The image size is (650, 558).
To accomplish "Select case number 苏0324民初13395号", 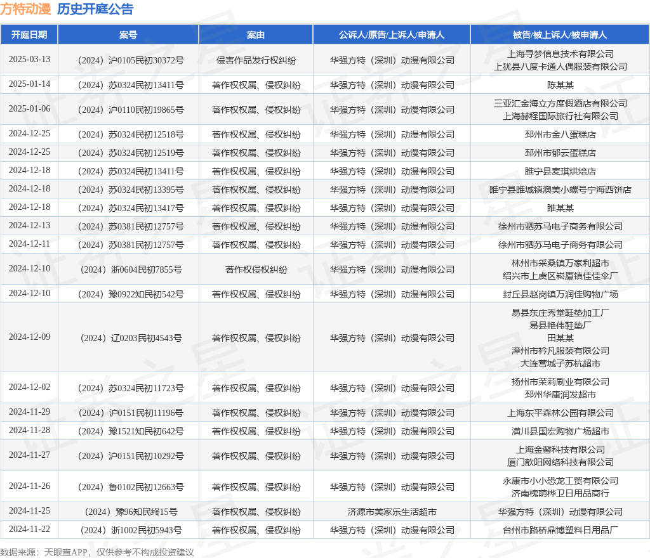I will tap(131, 190).
